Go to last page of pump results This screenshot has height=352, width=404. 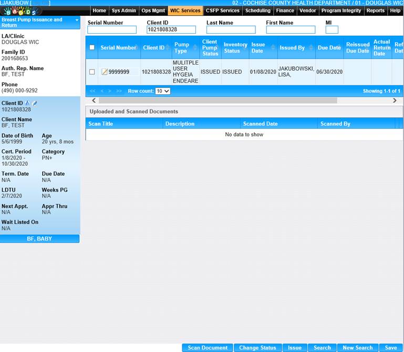pos(119,91)
